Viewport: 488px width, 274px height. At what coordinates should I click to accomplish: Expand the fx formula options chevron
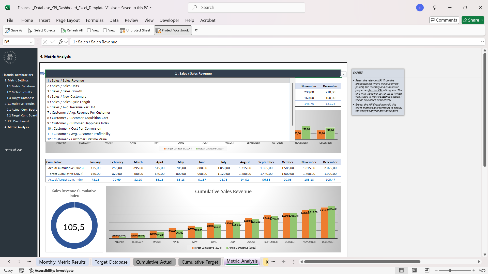click(66, 42)
